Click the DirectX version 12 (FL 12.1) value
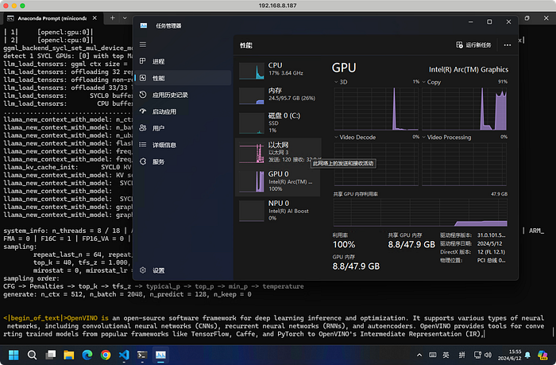The height and width of the screenshot is (365, 556). (x=491, y=252)
